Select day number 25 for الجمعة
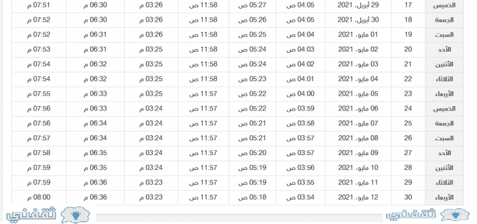Screen dimensions: 477x224 pos(408,123)
